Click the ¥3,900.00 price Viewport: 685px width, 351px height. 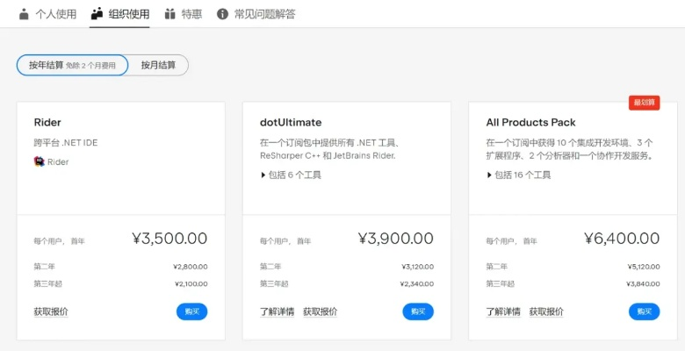(396, 239)
